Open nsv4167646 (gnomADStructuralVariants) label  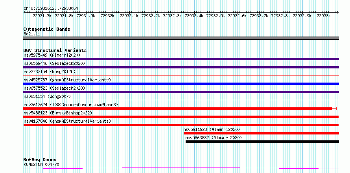(67, 121)
